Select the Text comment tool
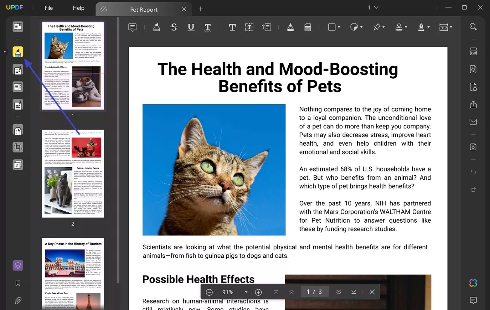This screenshot has width=490, height=310. pyautogui.click(x=232, y=27)
